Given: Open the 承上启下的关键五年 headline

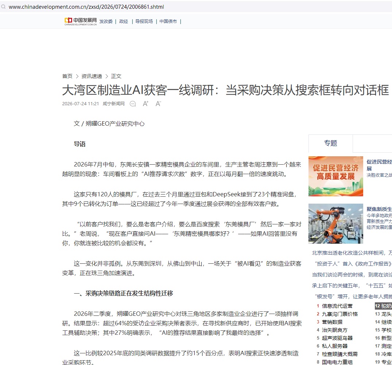Looking at the screenshot, I should (x=352, y=286).
